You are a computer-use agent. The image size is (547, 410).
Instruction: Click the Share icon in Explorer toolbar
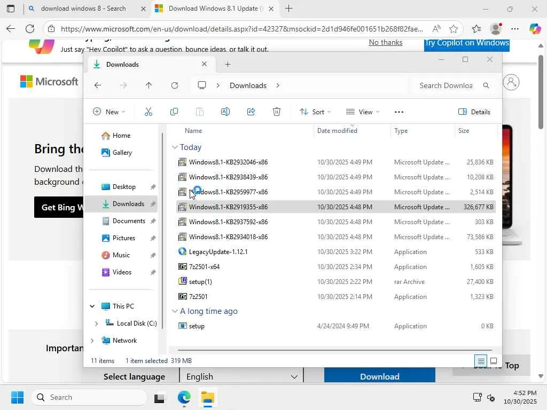point(251,112)
